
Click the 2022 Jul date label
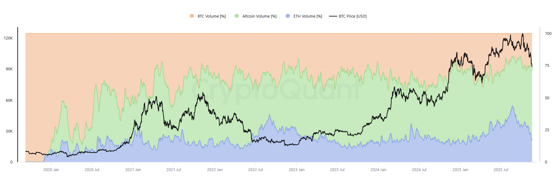click(255, 170)
